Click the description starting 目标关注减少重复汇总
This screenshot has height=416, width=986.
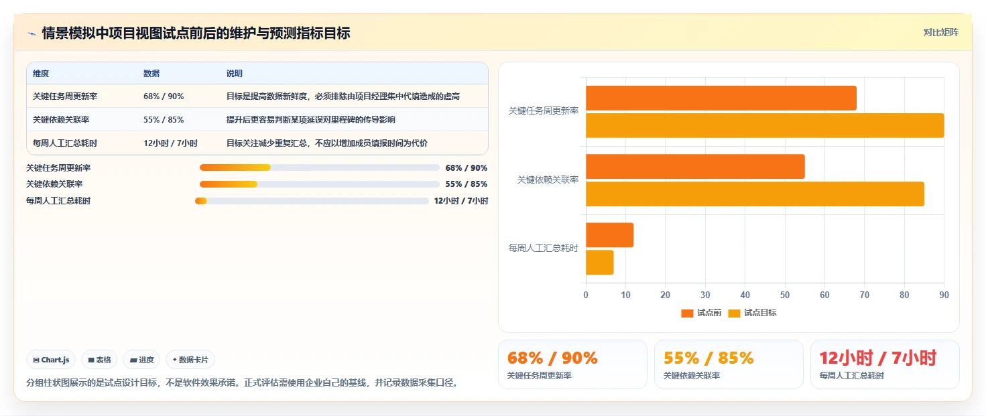pos(327,143)
